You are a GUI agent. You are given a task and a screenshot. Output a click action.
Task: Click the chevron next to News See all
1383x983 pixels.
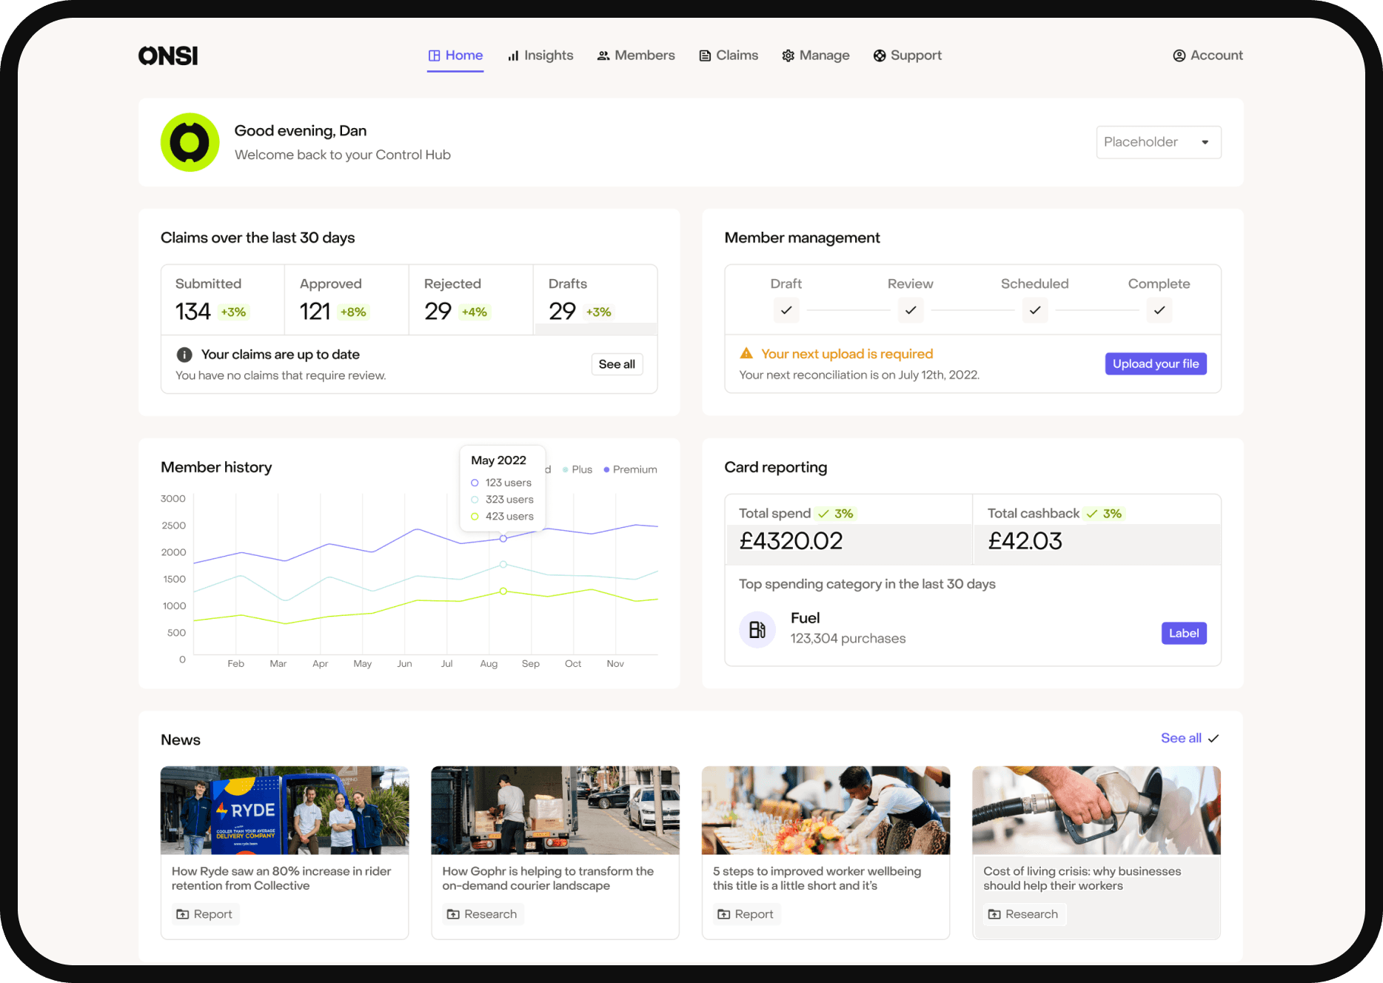tap(1213, 738)
